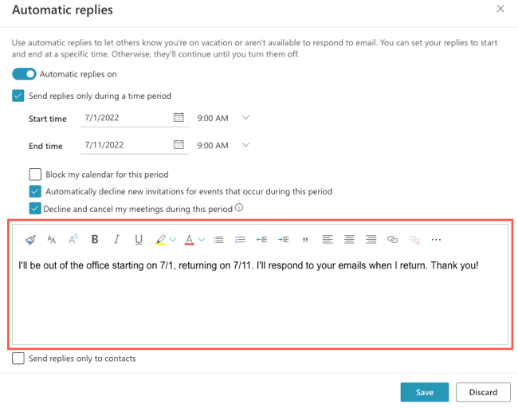This screenshot has height=408, width=518.
Task: Open highlight color dropdown arrow
Action: pos(173,240)
